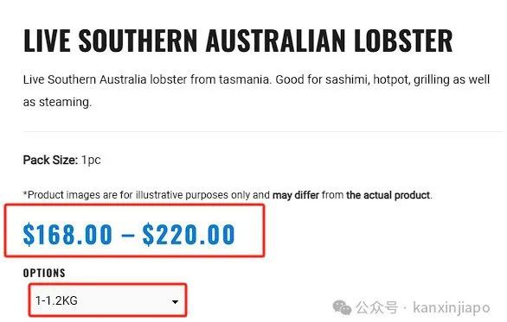Click 'the actual product' bold text
The width and height of the screenshot is (507, 322).
[x=388, y=195]
